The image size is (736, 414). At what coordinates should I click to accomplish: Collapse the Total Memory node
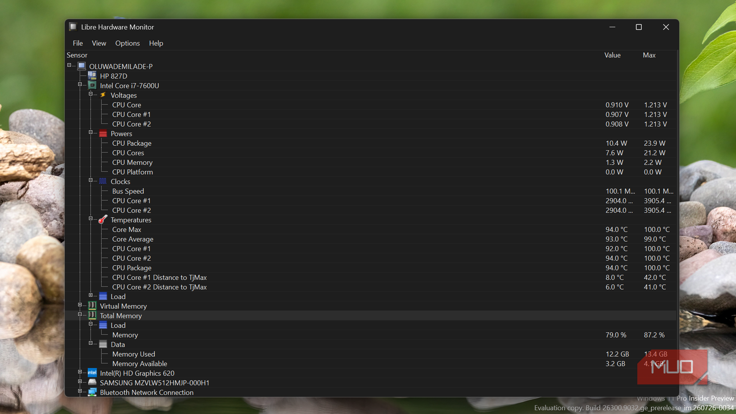tap(80, 315)
